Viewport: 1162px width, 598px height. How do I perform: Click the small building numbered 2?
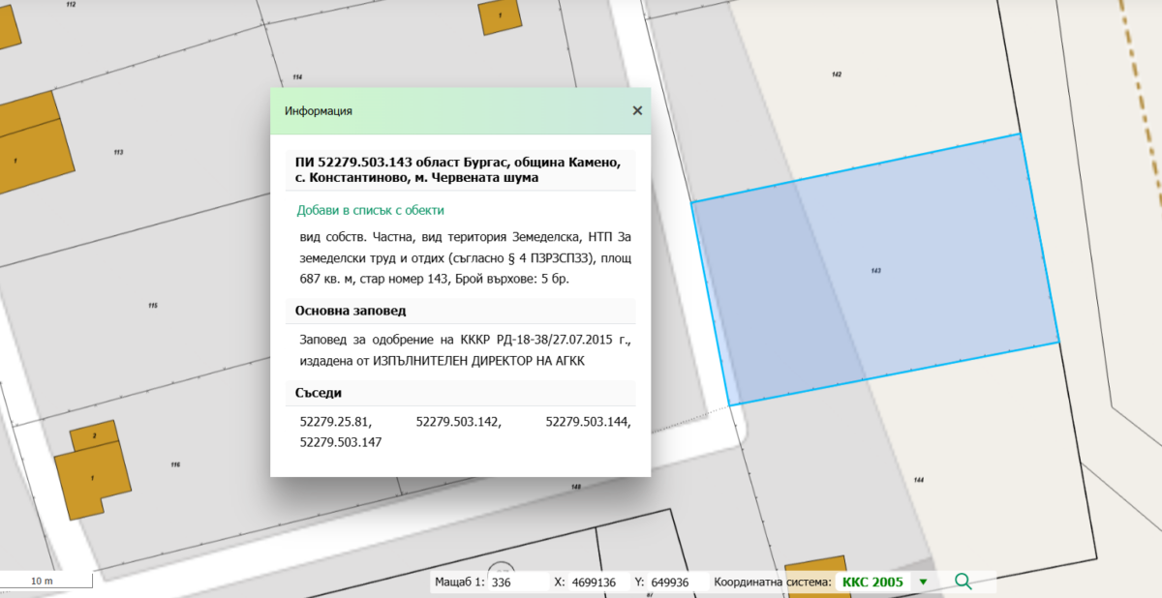pyautogui.click(x=94, y=436)
